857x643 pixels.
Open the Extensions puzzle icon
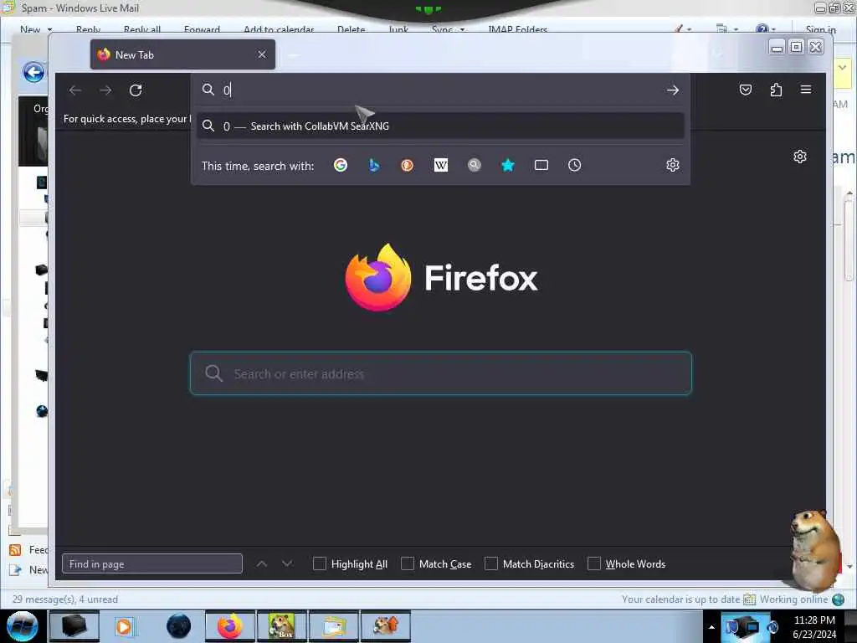776,90
